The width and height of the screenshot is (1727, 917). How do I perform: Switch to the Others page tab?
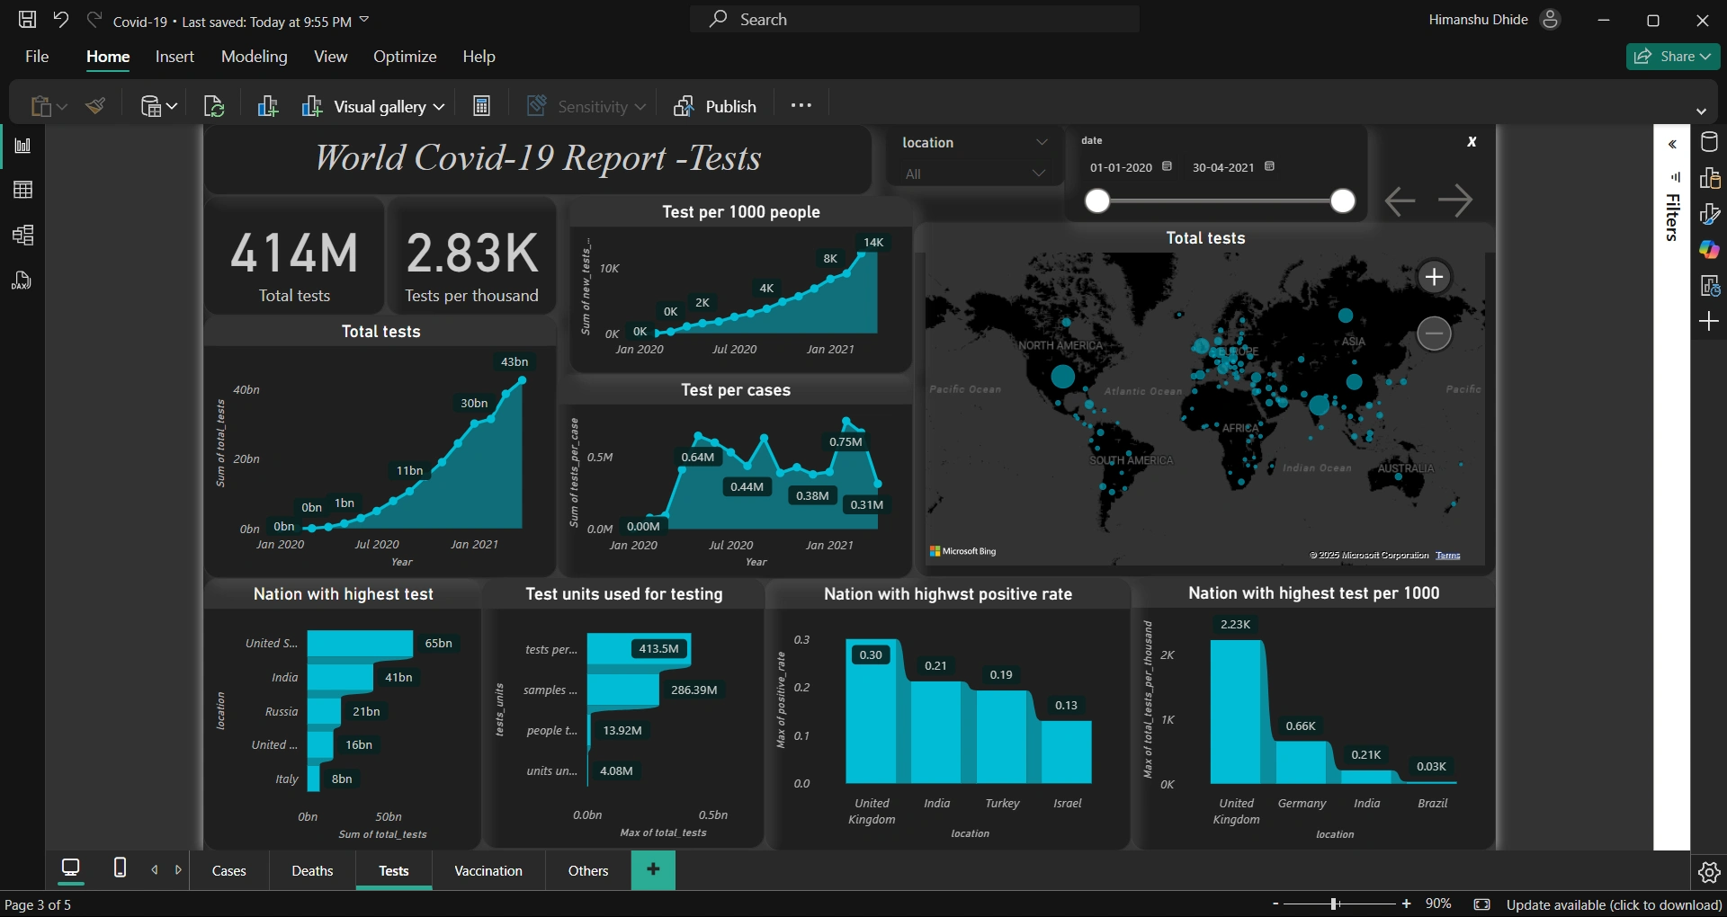coord(588,870)
